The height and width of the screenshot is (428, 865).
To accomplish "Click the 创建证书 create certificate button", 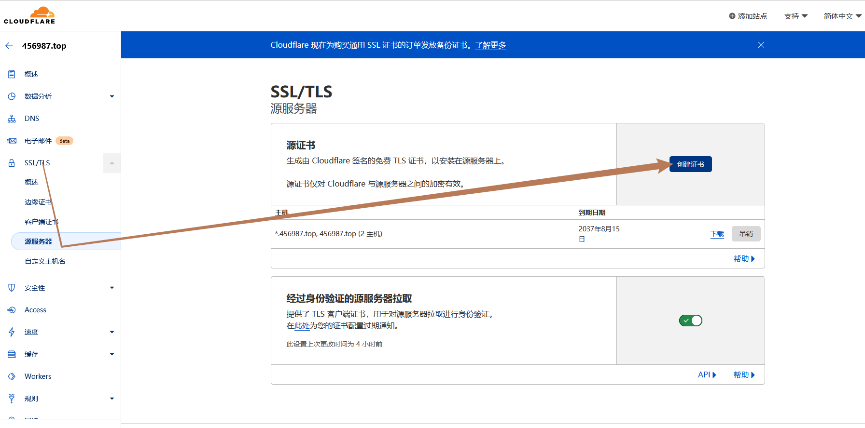I will pos(690,164).
